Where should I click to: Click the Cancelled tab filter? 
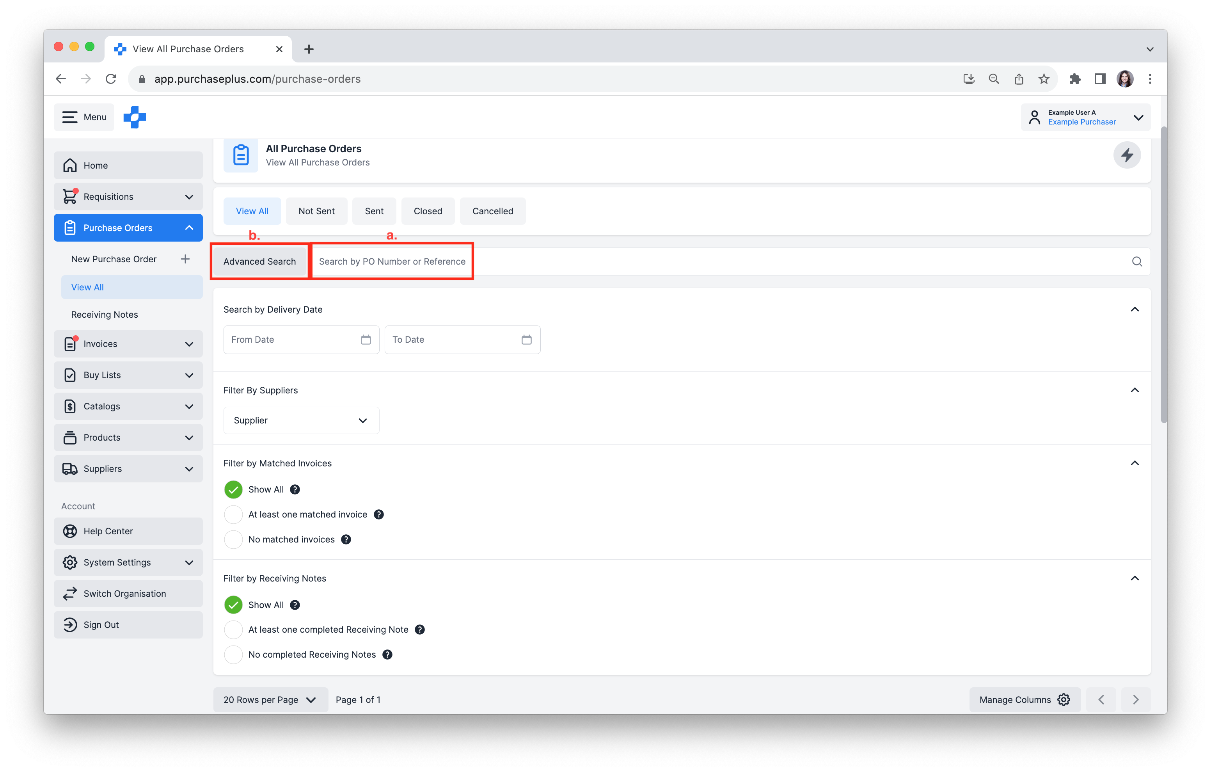[492, 211]
